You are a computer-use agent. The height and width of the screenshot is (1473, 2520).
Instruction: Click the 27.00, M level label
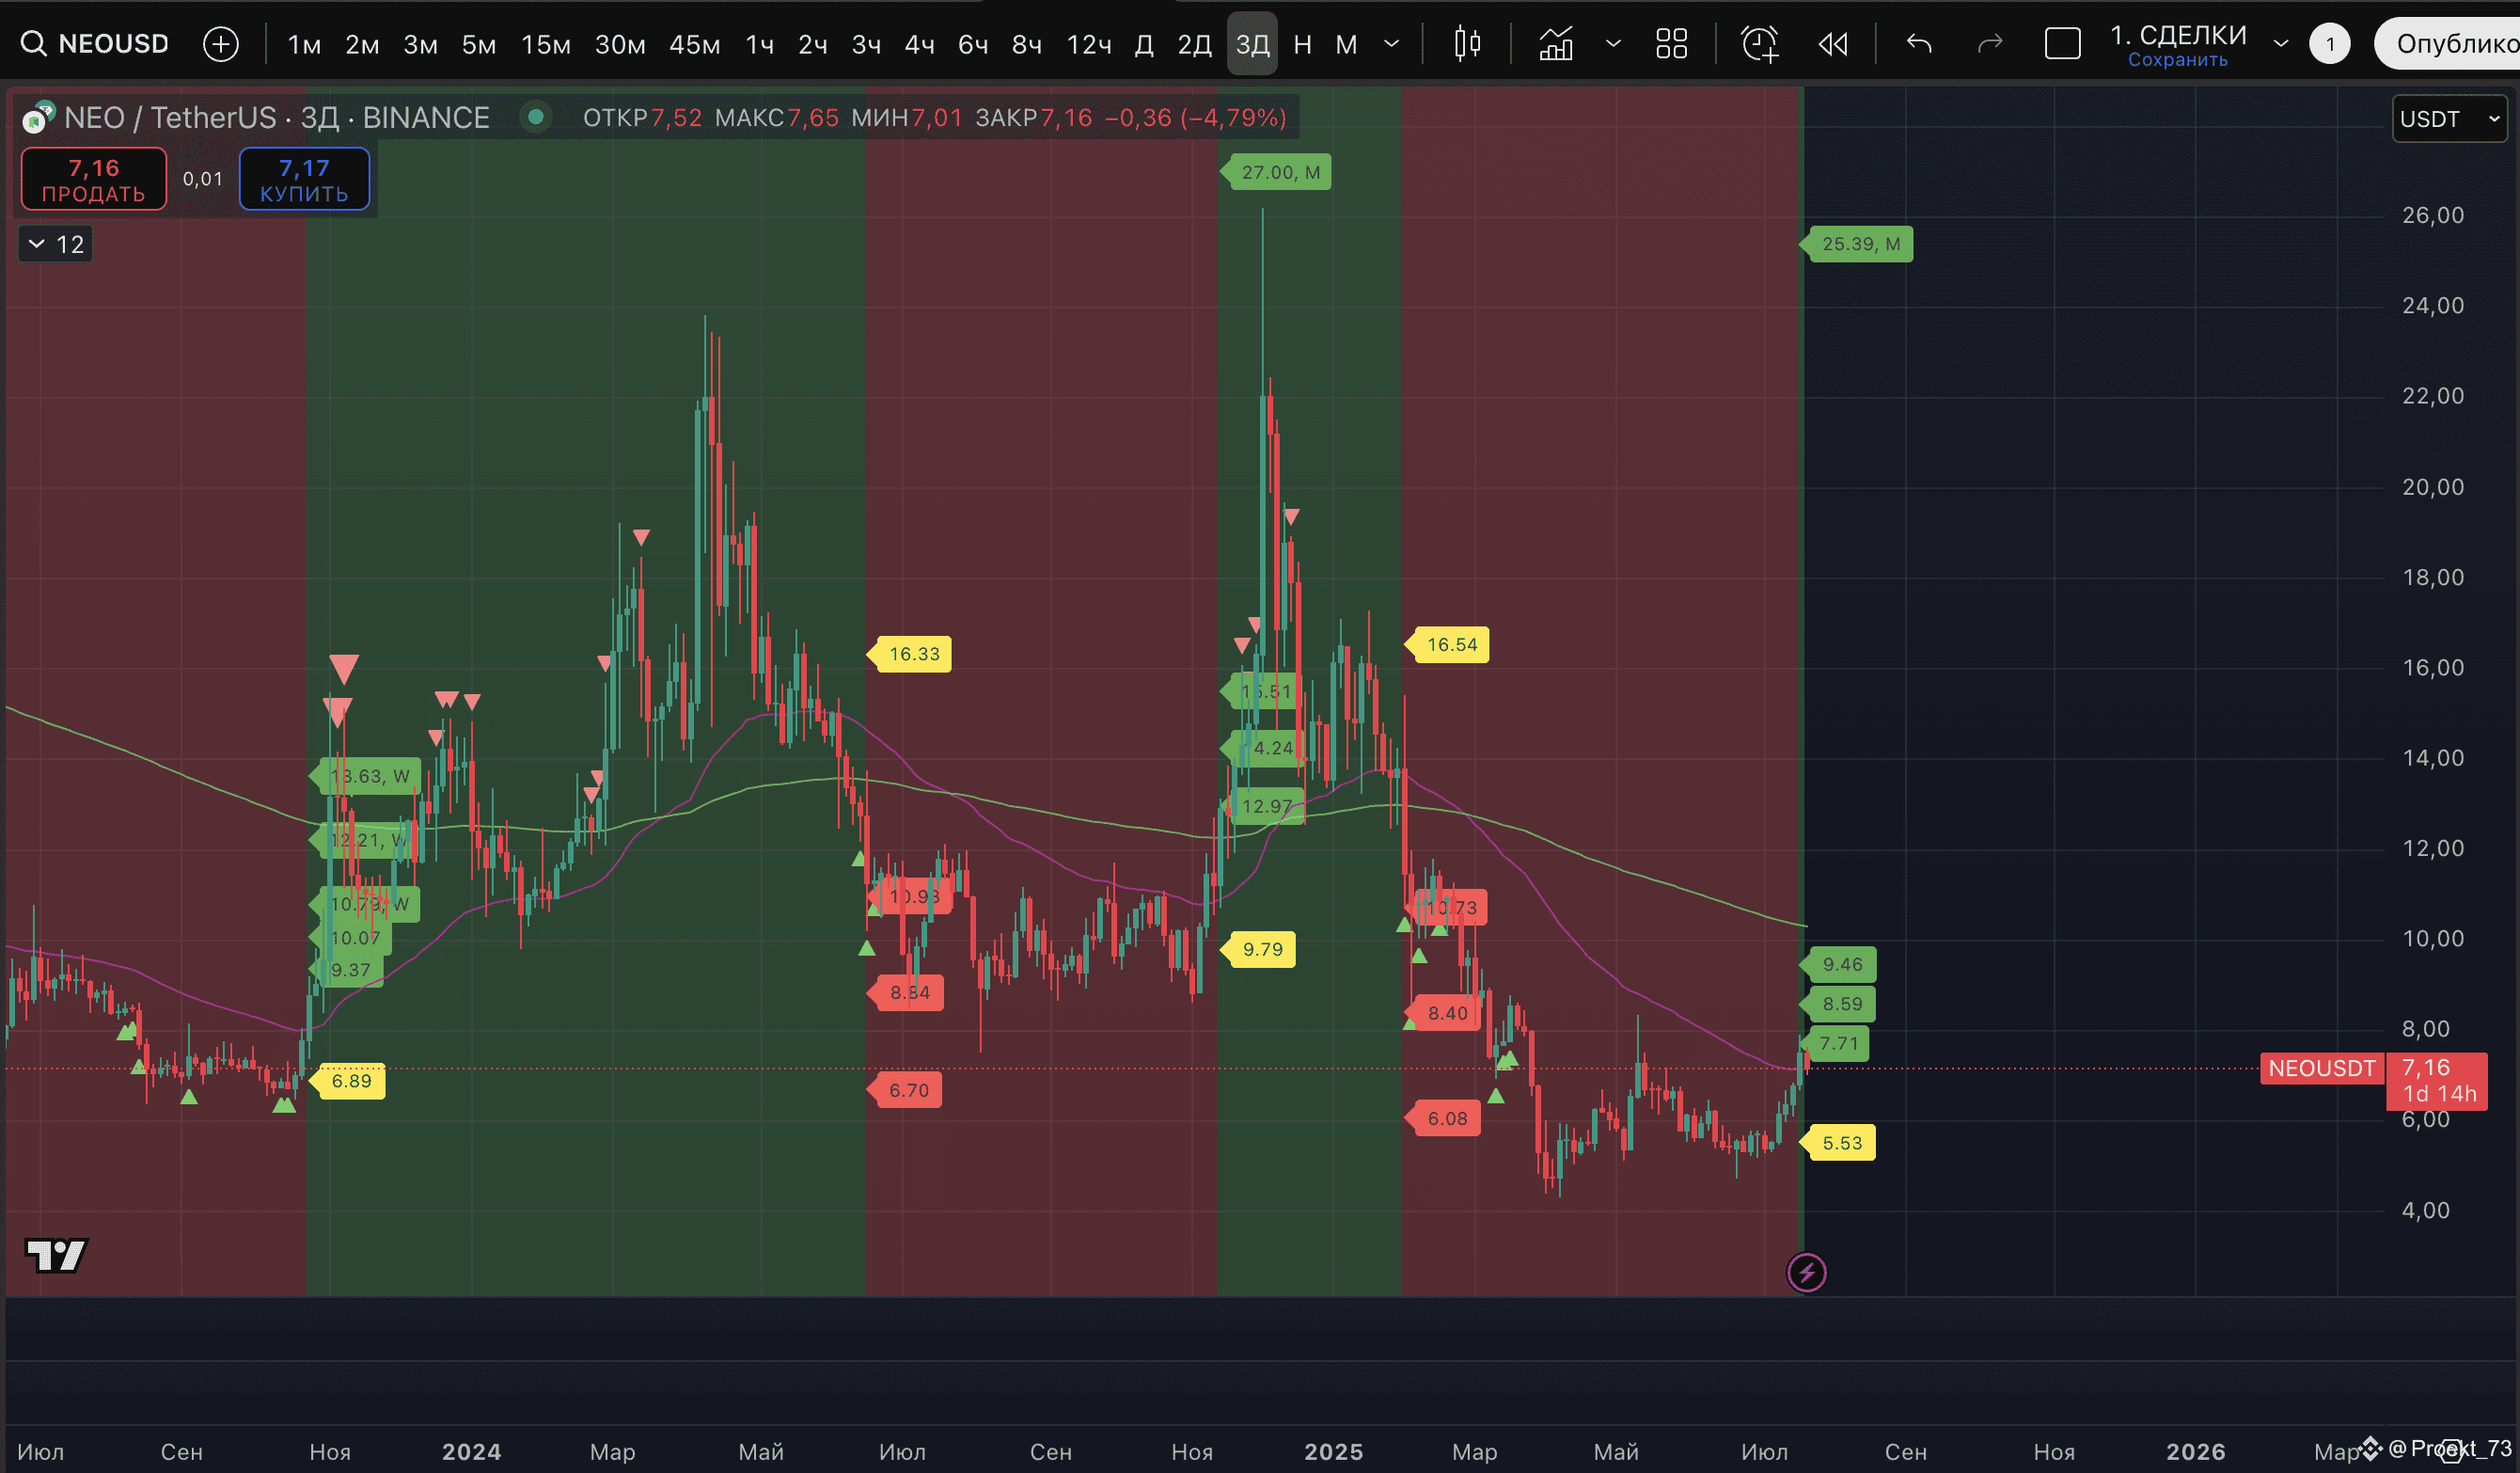(x=1277, y=172)
